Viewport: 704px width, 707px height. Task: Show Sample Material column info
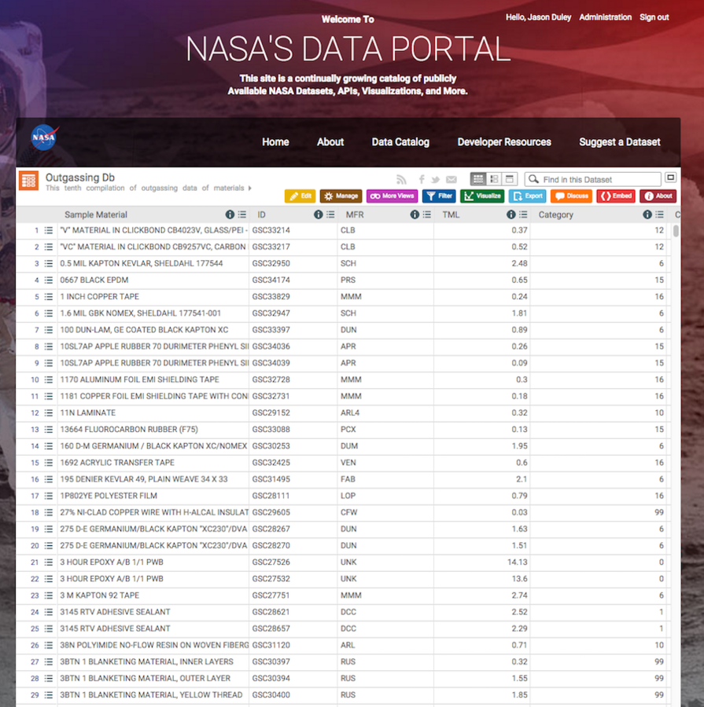click(230, 214)
